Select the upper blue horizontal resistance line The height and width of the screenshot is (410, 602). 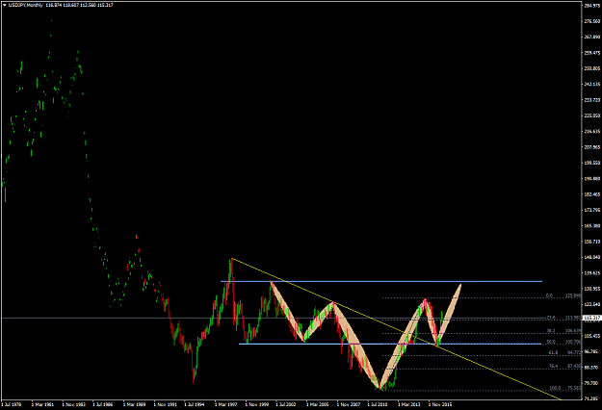(x=381, y=282)
